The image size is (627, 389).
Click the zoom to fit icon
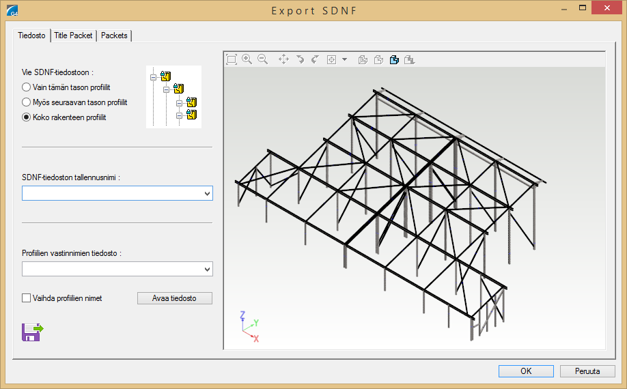pos(232,59)
